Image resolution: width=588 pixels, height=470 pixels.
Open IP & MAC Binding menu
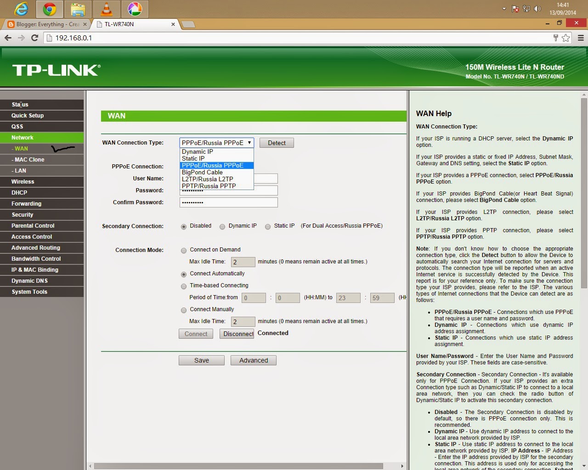pos(42,270)
